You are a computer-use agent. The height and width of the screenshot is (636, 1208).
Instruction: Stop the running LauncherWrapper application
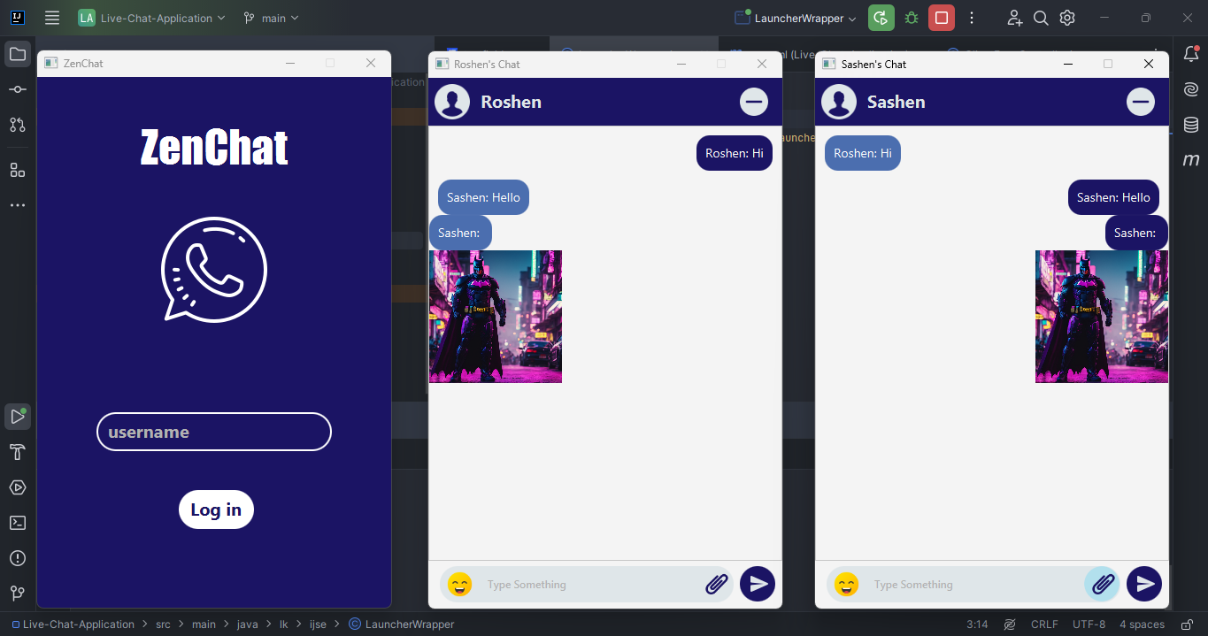point(942,18)
